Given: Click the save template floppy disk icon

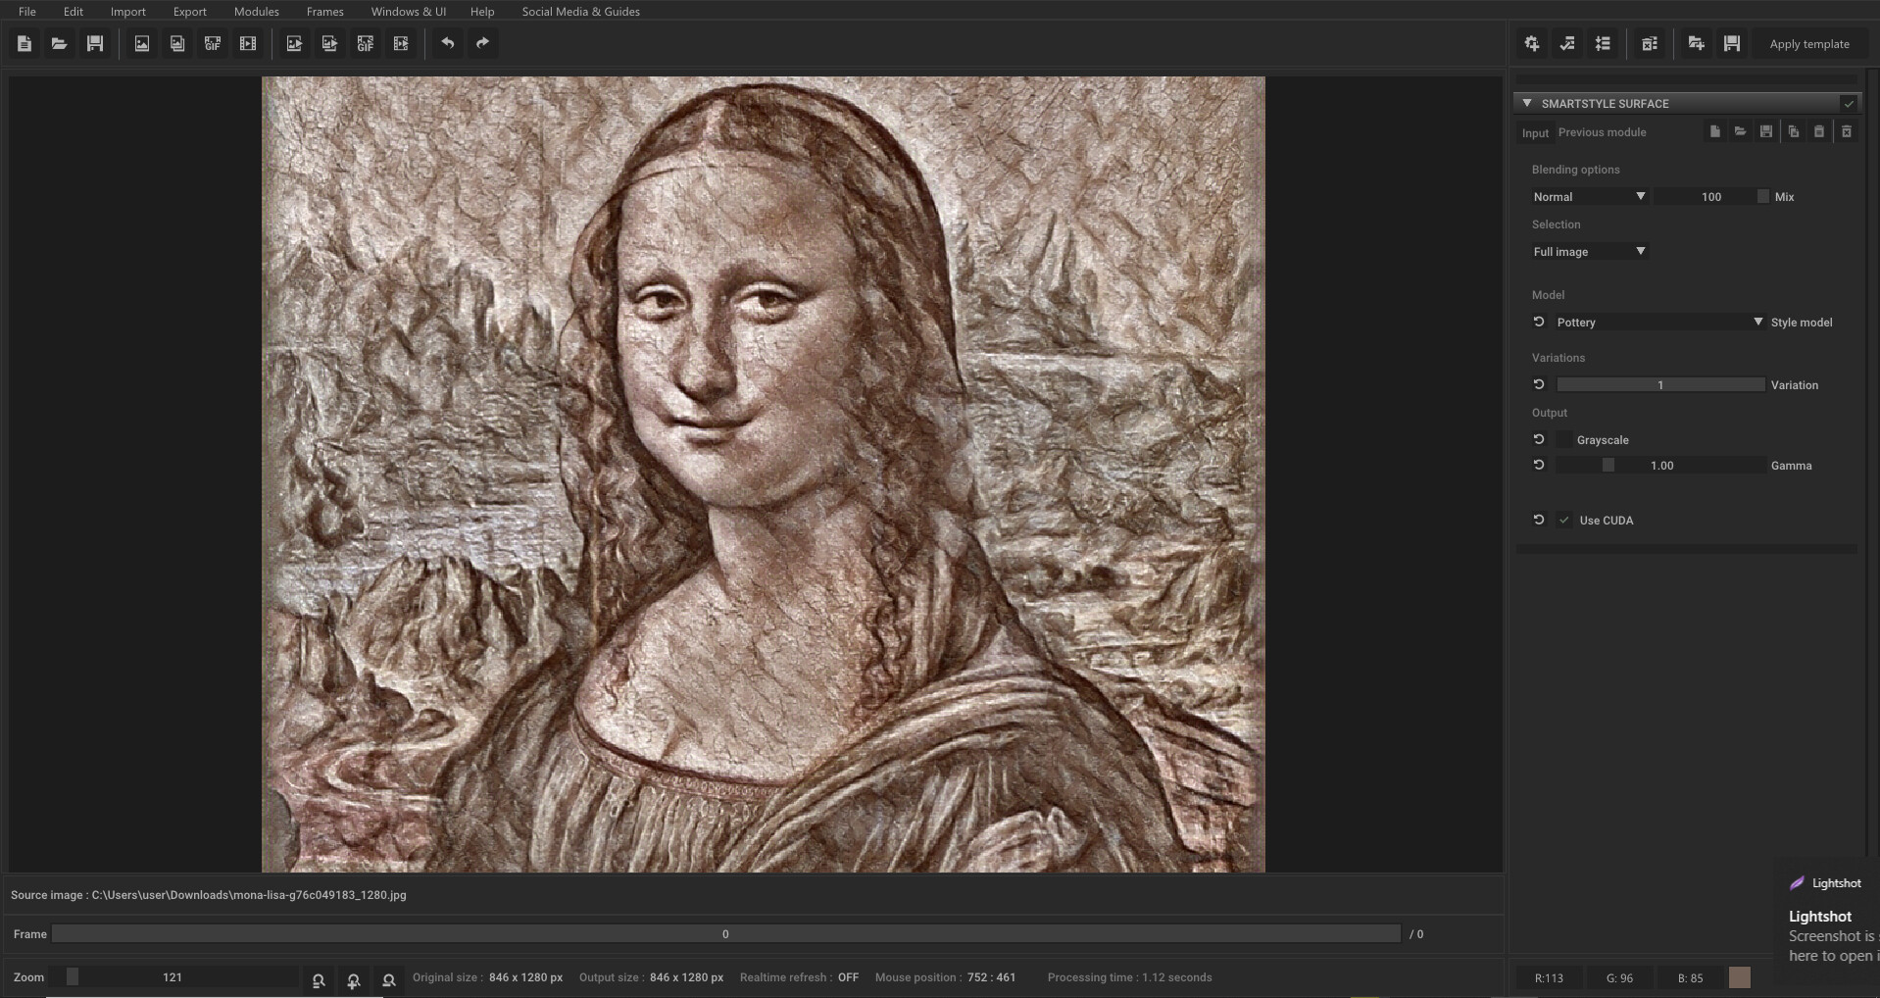Looking at the screenshot, I should (1731, 43).
